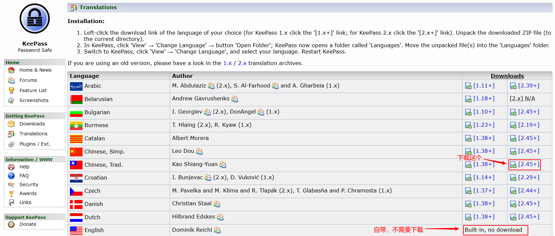Click the 'Built-in, no download' text
Viewport: 555px width, 236px height.
coord(493,230)
